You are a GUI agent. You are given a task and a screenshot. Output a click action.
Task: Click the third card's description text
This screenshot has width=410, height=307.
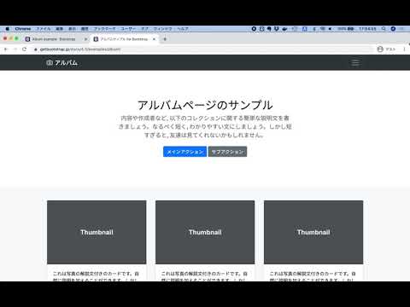click(313, 276)
